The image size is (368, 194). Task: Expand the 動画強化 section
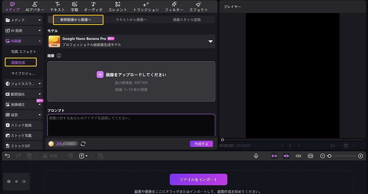[x=23, y=94]
